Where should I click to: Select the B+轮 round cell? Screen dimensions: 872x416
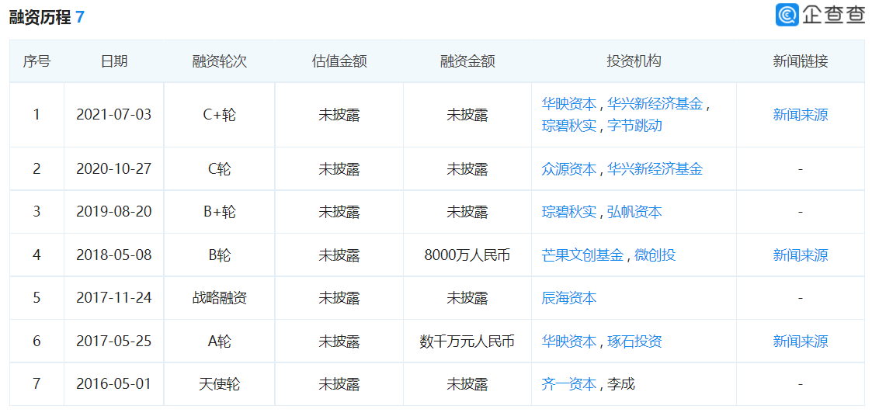click(219, 212)
